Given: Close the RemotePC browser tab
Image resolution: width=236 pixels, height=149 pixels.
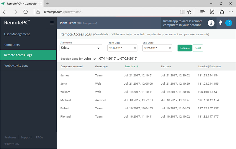Looking at the screenshot, I should 40,4.
